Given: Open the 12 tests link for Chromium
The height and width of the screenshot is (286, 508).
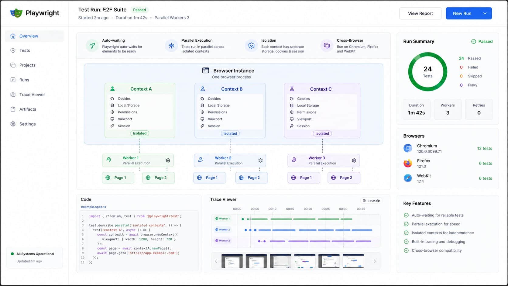Looking at the screenshot, I should (485, 148).
